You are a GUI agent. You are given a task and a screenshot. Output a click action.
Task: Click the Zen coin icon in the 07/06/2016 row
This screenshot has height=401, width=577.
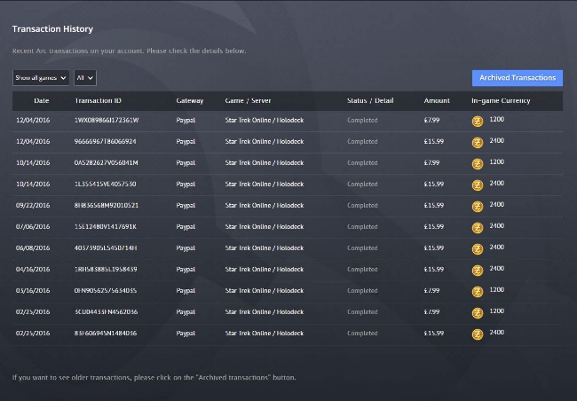pyautogui.click(x=478, y=228)
